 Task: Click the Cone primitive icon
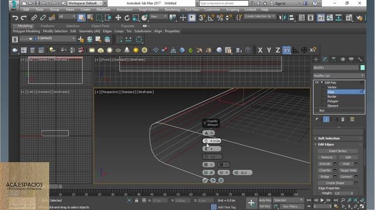click(127, 50)
